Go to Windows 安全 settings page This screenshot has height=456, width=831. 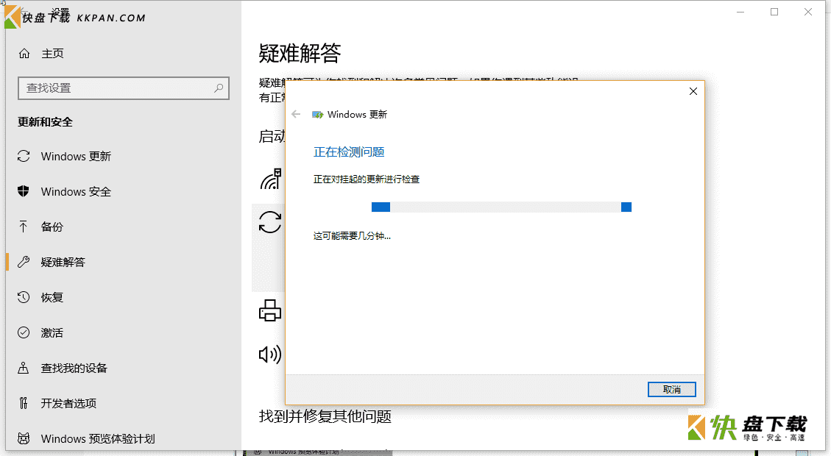[x=76, y=191]
